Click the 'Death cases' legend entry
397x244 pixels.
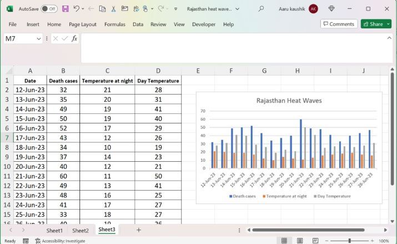point(242,196)
